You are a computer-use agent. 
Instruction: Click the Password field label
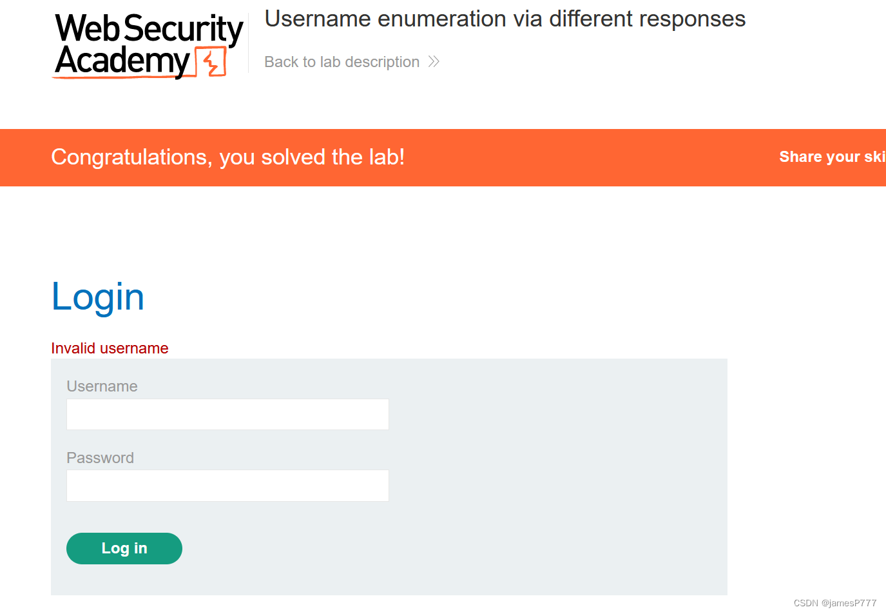(100, 458)
